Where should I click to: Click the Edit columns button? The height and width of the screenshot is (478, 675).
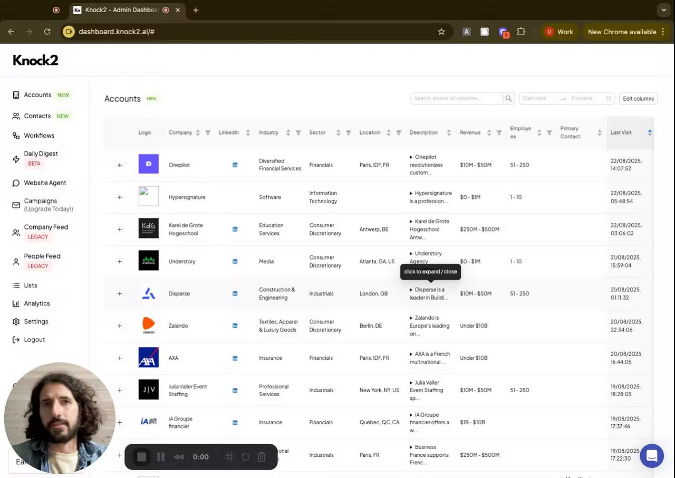point(638,99)
